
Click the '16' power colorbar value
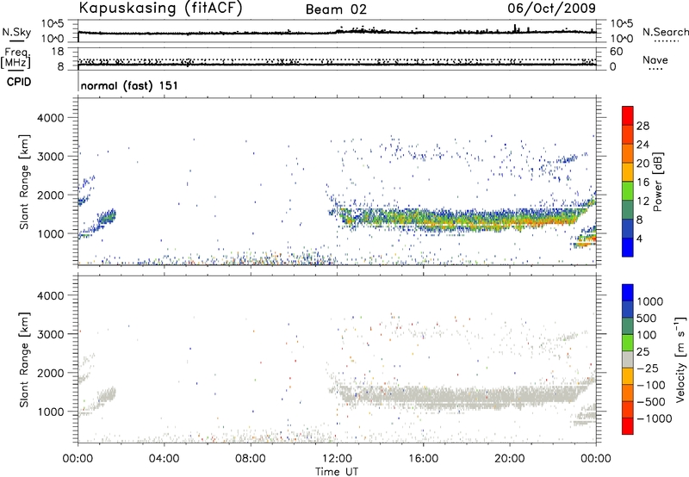pyautogui.click(x=642, y=183)
